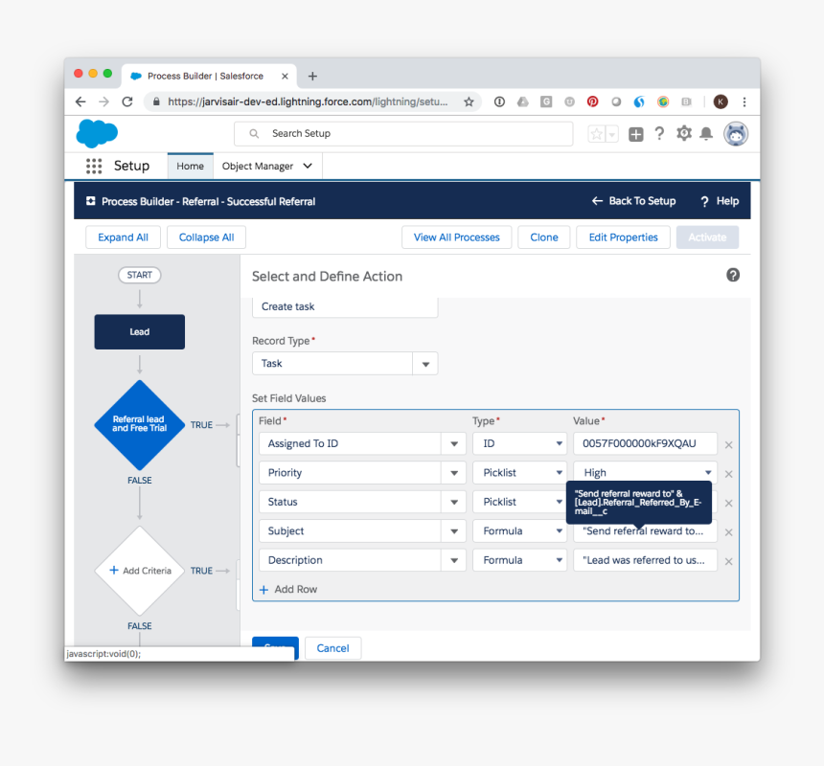
Task: Edit the Subject formula value
Action: point(646,530)
